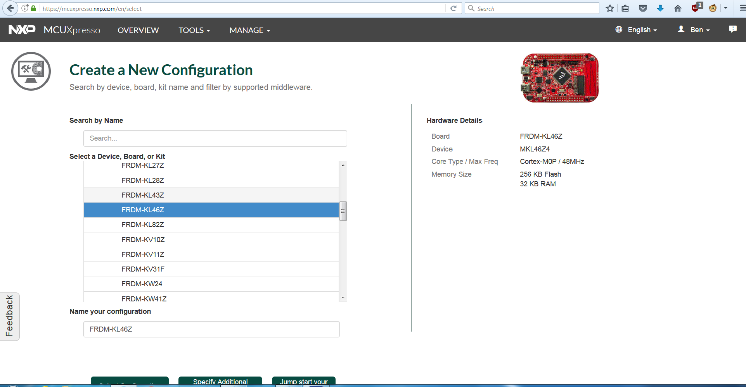The image size is (746, 387).
Task: Go to the browser home icon
Action: 678,8
